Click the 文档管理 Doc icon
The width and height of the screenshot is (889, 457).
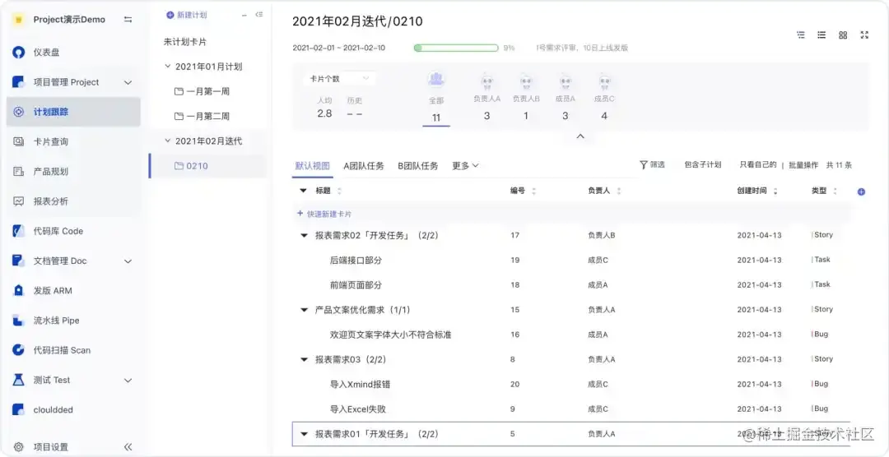(x=19, y=261)
